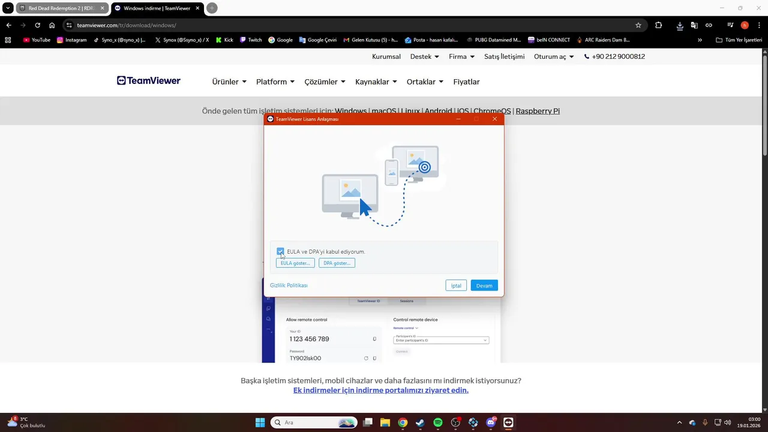Open the browser downloads icon

click(x=680, y=25)
